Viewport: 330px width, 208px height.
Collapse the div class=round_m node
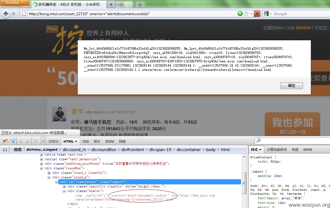click(x=49, y=177)
